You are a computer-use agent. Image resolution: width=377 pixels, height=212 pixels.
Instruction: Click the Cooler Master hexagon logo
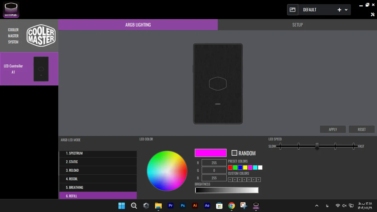coord(41,36)
